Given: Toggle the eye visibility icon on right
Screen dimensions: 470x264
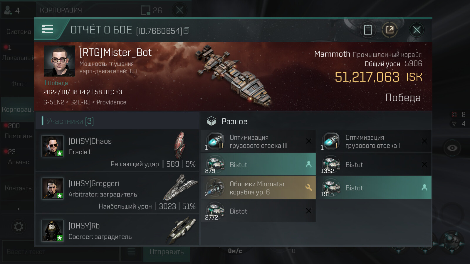Looking at the screenshot, I should click(x=452, y=148).
